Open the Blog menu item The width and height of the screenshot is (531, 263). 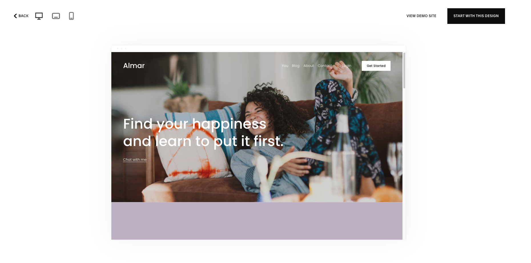tap(295, 66)
